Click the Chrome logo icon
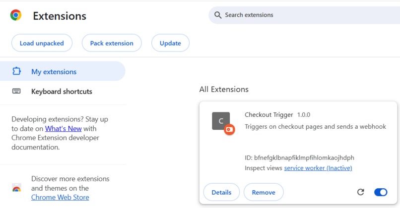Image resolution: width=400 pixels, height=208 pixels. tap(16, 15)
